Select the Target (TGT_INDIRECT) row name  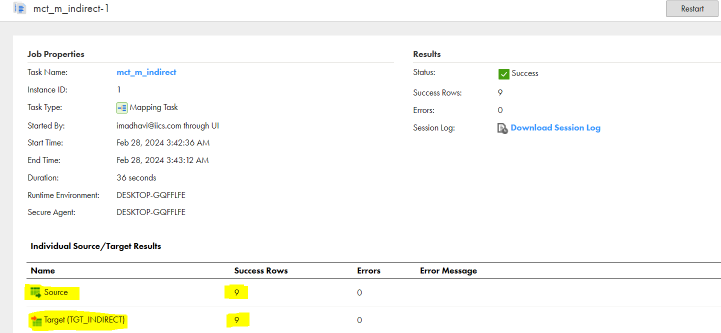[84, 319]
